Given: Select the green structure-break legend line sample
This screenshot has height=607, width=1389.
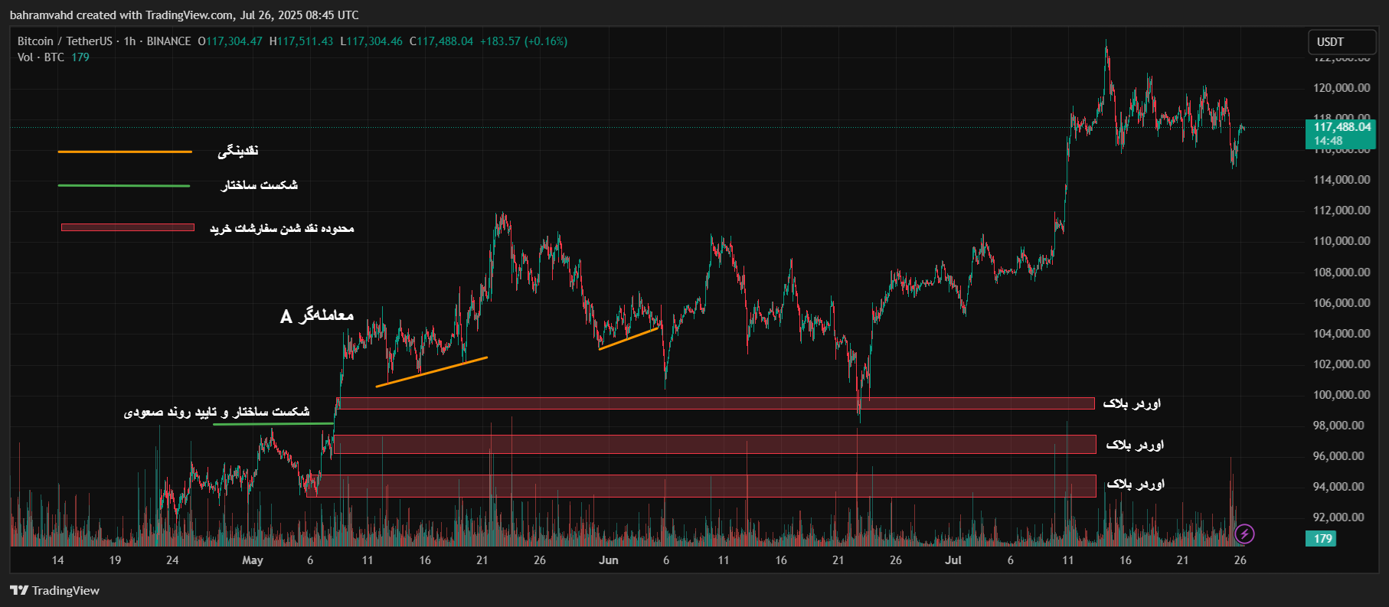Looking at the screenshot, I should pyautogui.click(x=124, y=185).
